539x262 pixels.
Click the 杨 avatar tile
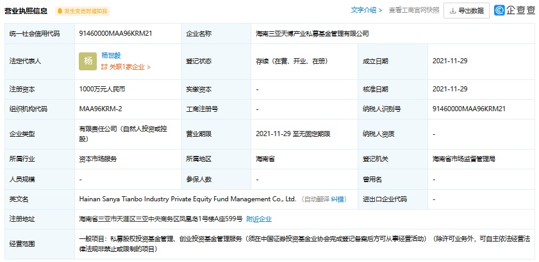coord(88,61)
